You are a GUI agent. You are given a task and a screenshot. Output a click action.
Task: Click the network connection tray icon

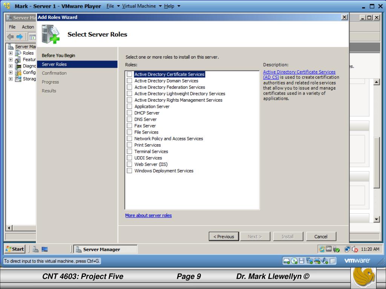(x=347, y=249)
